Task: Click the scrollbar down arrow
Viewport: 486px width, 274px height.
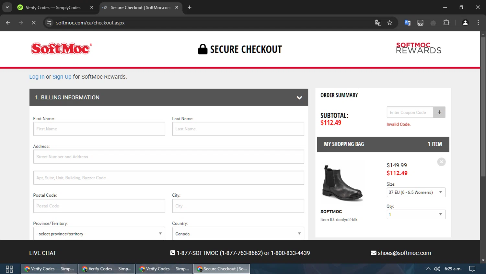Action: click(483, 260)
